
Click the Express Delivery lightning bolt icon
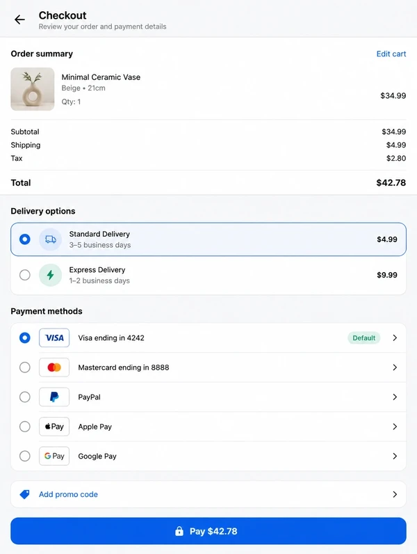coord(51,275)
